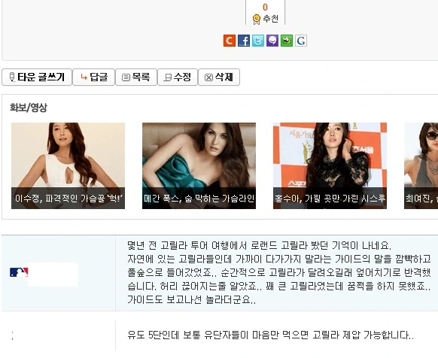Open the 메간 폭스 photo thumbnail

click(199, 165)
